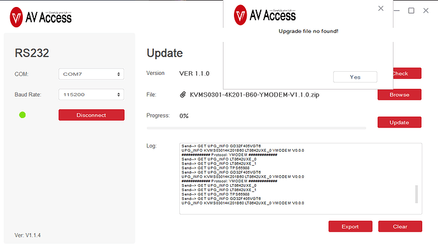The height and width of the screenshot is (247, 438).
Task: Click the last 'UPG_INFO KVMS03014K201B60' log line
Action: 243,203
